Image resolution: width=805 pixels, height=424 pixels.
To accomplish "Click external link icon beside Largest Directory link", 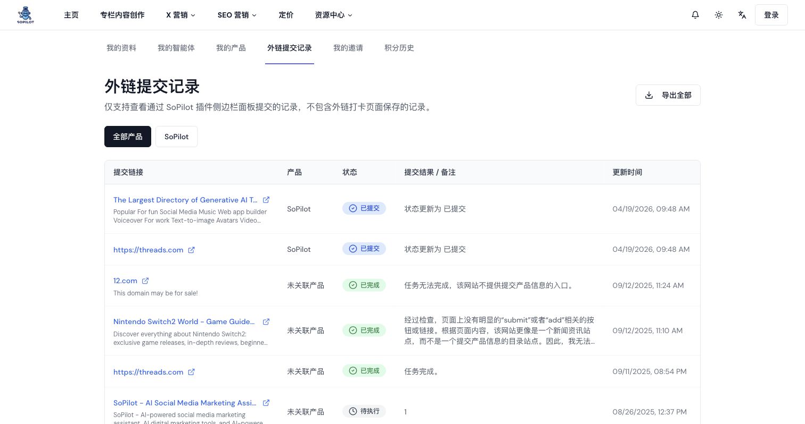I will pyautogui.click(x=266, y=200).
